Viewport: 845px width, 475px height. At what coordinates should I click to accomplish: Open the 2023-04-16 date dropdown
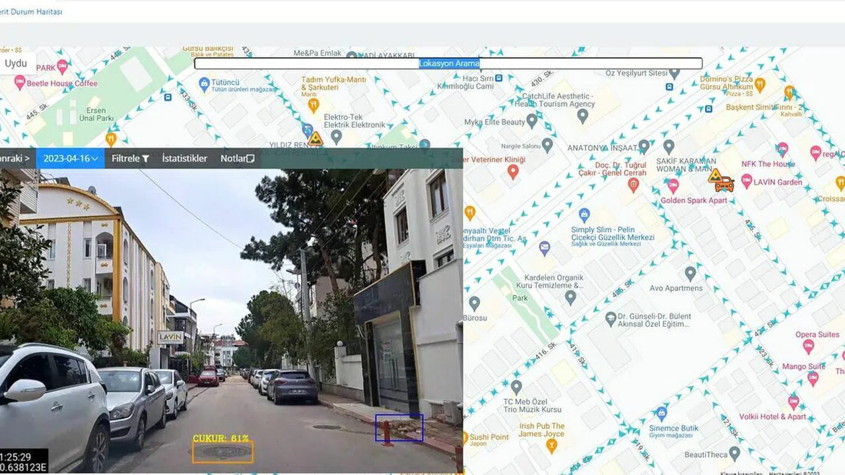(70, 158)
